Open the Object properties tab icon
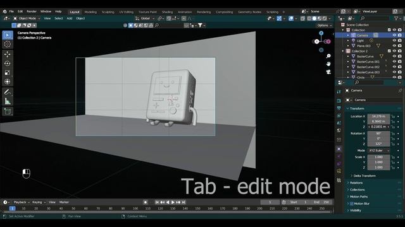 (x=339, y=149)
